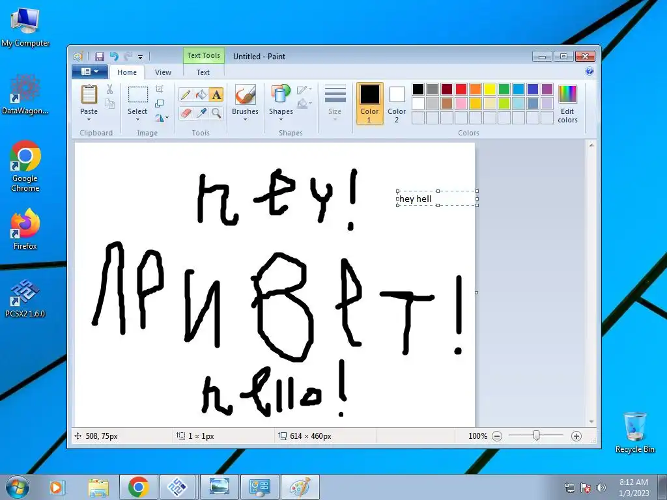Screen dimensions: 667x500
Task: Open PCSX2 1.6.0 desktop shortcut
Action: (25, 298)
